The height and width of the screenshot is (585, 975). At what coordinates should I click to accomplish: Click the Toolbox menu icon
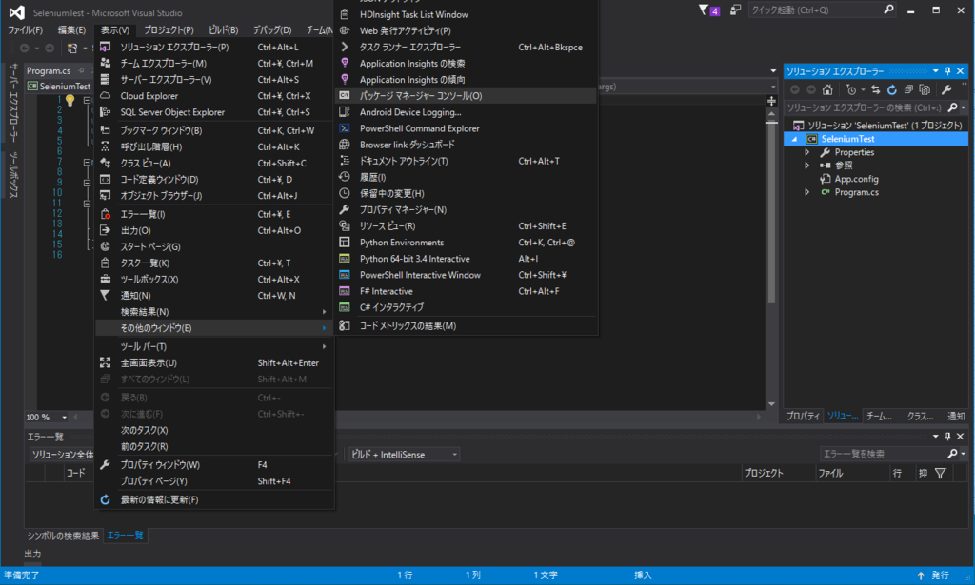(x=106, y=279)
